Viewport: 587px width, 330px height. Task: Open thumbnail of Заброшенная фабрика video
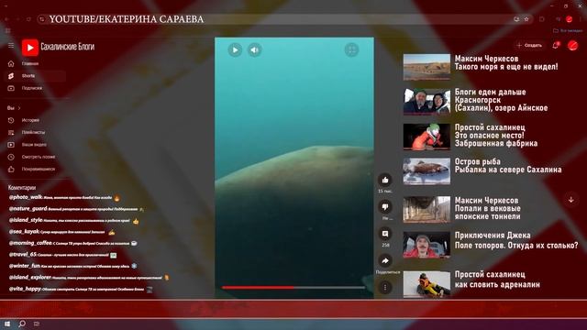(x=426, y=137)
